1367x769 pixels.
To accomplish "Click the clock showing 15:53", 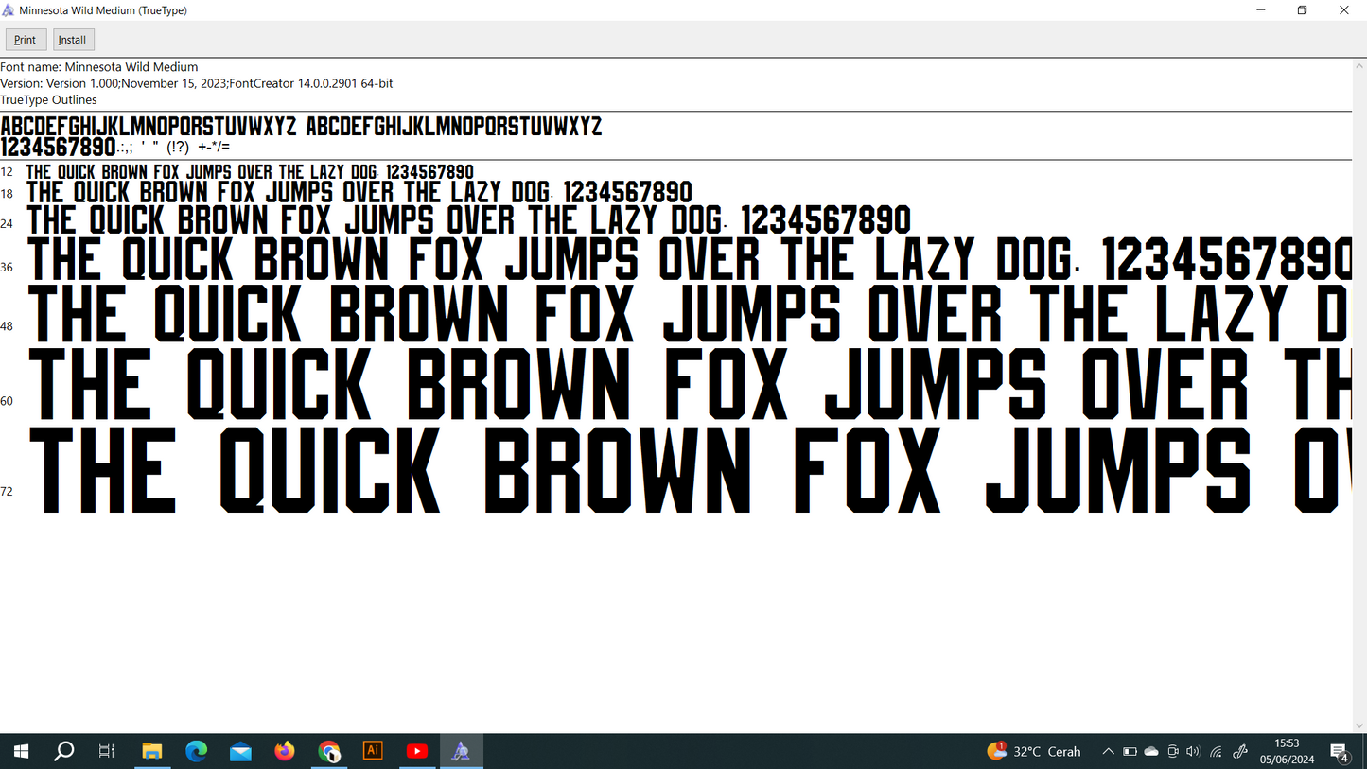I will [1287, 751].
